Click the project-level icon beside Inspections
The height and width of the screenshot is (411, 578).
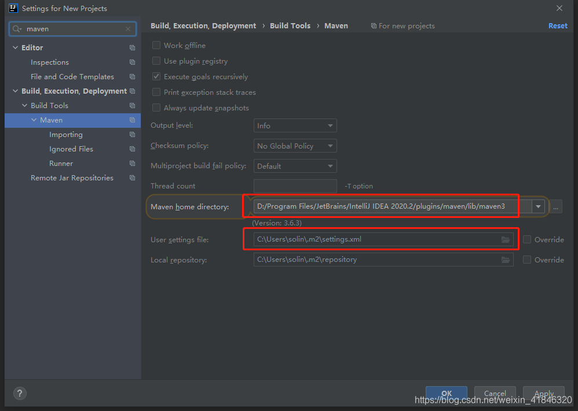pyautogui.click(x=132, y=62)
